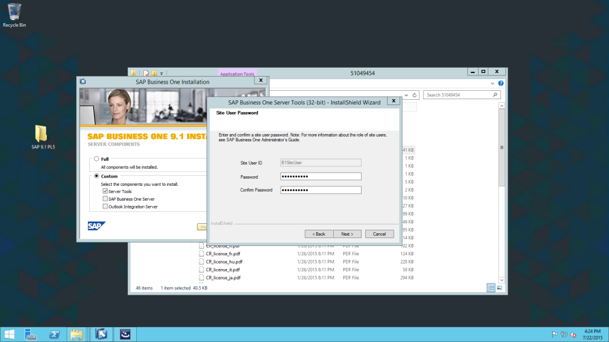This screenshot has height=342, width=609.
Task: Open Explorer help question mark icon
Action: tap(501, 83)
